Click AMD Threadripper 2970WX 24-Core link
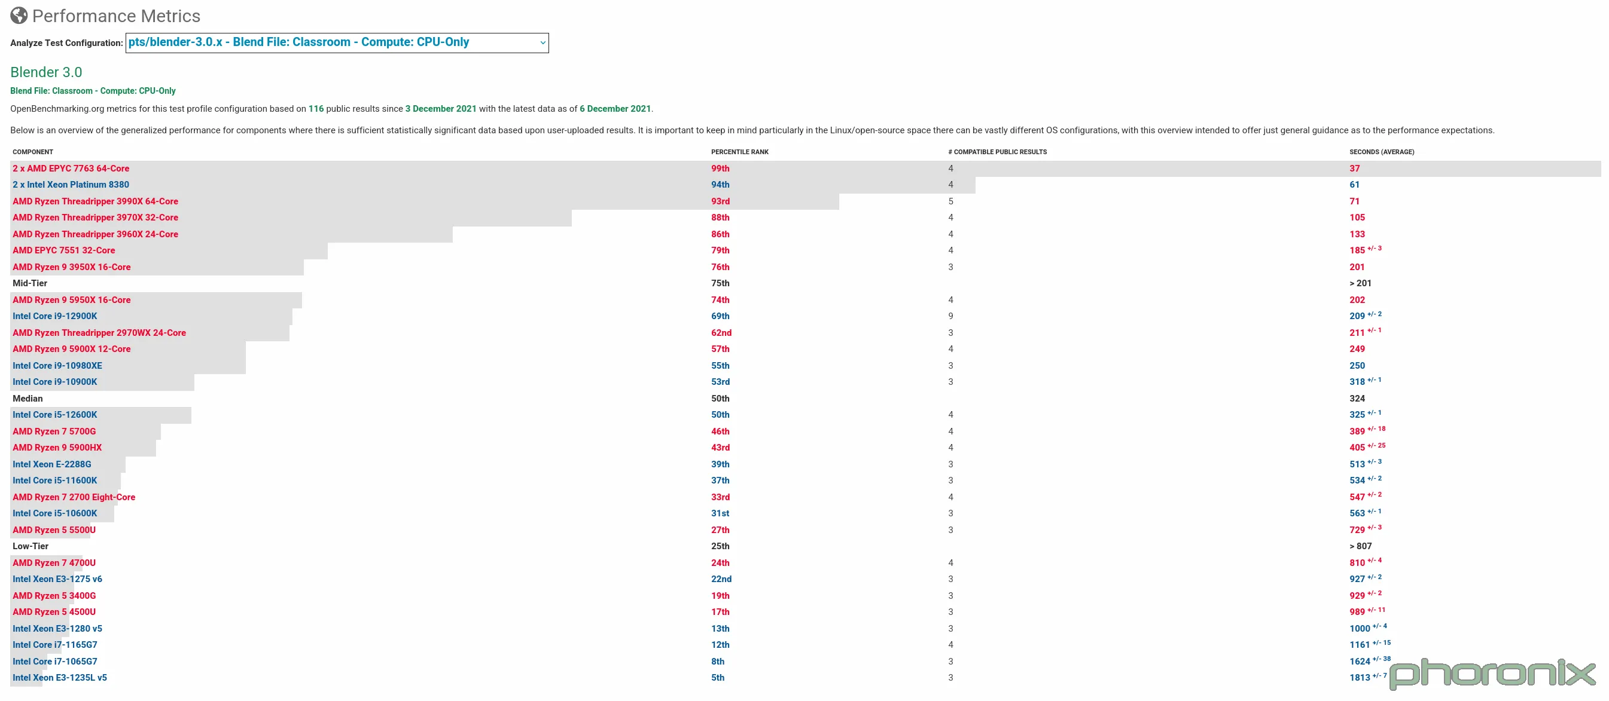The image size is (1609, 701). point(99,333)
